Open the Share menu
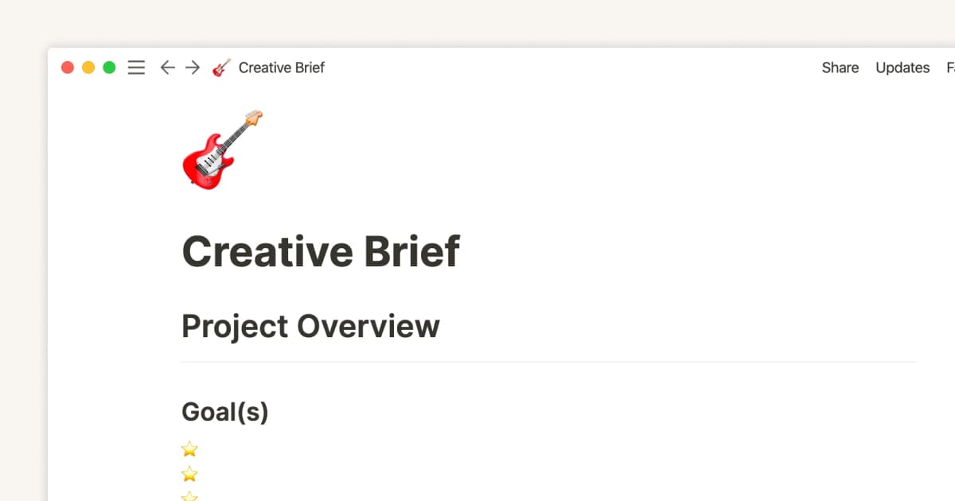 point(840,68)
